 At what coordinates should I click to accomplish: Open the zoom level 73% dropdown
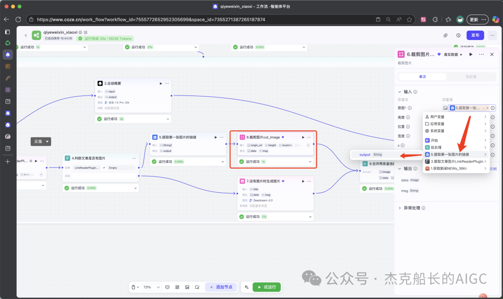[152, 287]
